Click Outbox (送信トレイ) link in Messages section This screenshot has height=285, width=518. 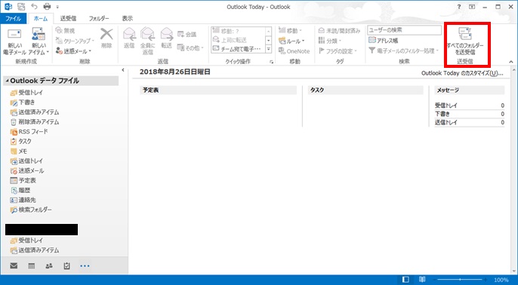[446, 123]
